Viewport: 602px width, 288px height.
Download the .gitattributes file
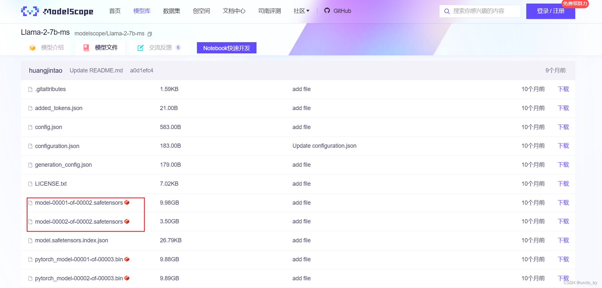click(563, 89)
